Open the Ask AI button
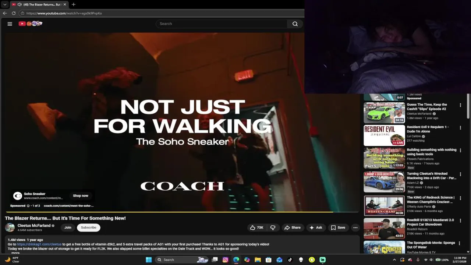This screenshot has width=471, height=265. [x=316, y=227]
